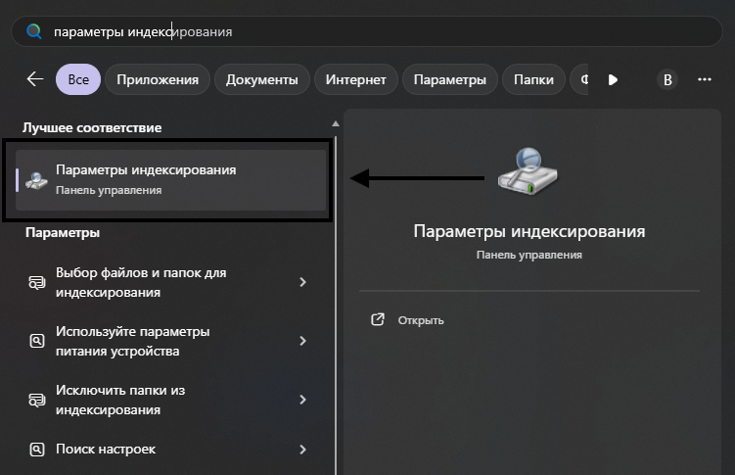Click the search icon beside 'Используйте параметры питания'
This screenshot has width=735, height=475.
37,341
